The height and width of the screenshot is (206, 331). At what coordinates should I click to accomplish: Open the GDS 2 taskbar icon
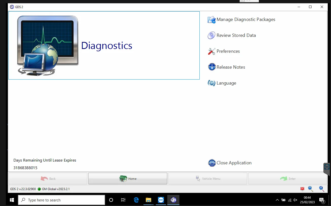click(173, 200)
